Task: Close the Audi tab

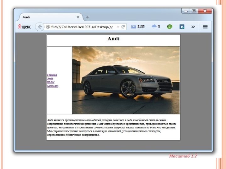Action: pos(78,17)
